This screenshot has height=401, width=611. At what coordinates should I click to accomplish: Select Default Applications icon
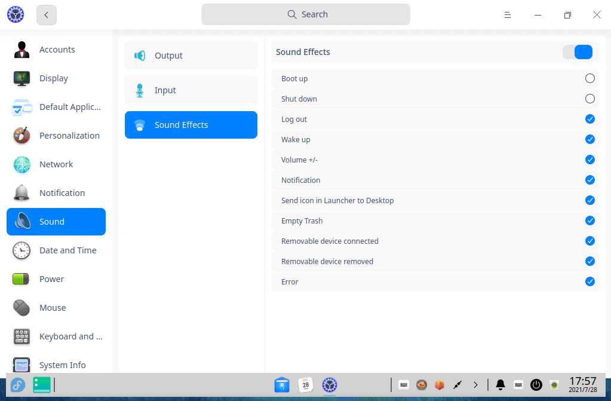(x=22, y=107)
